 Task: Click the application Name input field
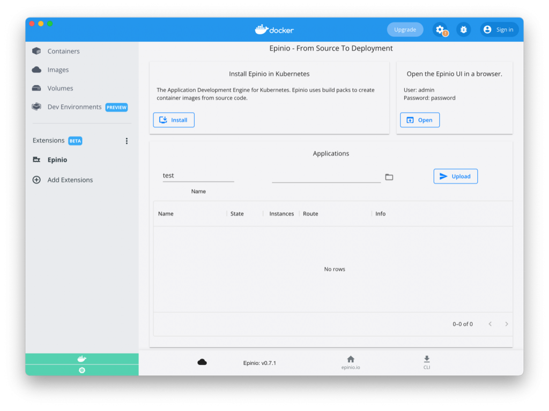pyautogui.click(x=198, y=176)
